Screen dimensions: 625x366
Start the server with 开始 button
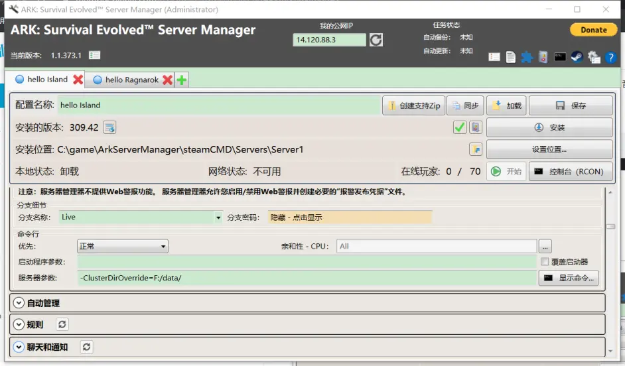[506, 172]
